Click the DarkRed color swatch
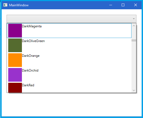This screenshot has width=143, height=118. 15,88
